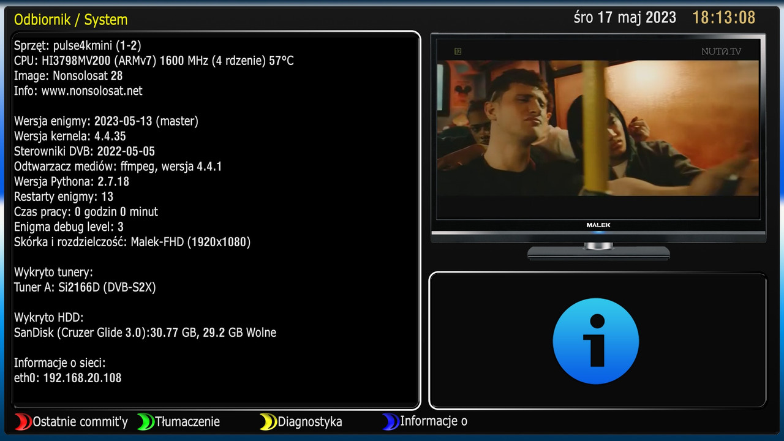The width and height of the screenshot is (784, 441).
Task: Click the age rating 12 badge in preview
Action: (x=458, y=51)
